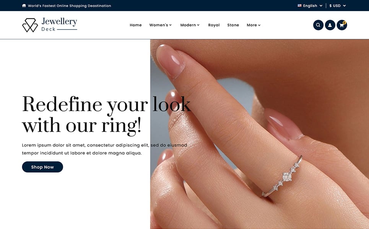Open the shopping cart icon

click(x=342, y=25)
